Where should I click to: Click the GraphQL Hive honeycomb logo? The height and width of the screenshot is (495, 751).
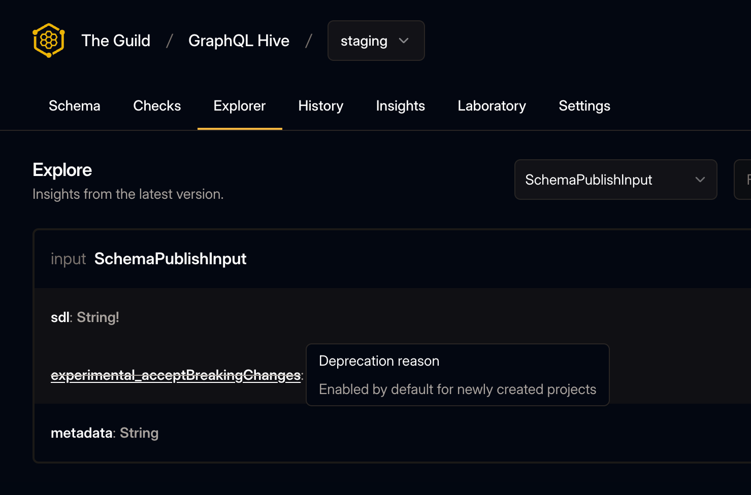pyautogui.click(x=48, y=41)
